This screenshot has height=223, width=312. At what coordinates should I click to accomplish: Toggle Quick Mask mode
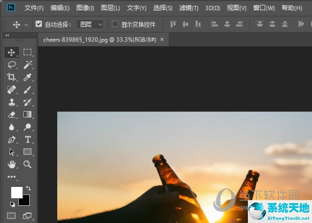pos(11,216)
